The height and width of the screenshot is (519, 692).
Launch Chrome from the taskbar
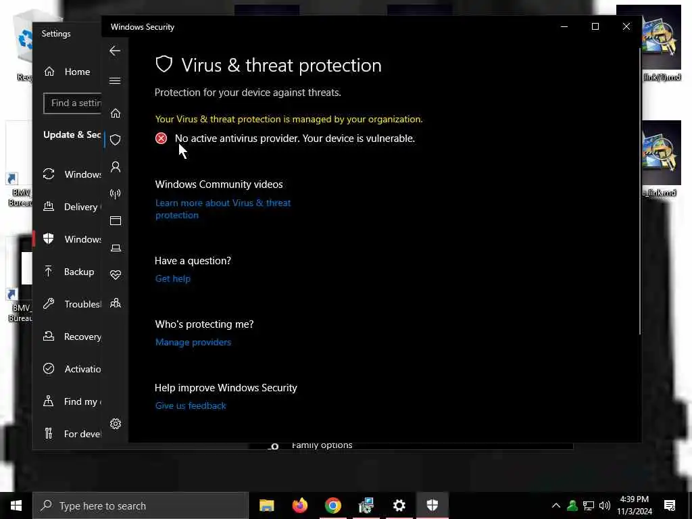pos(332,505)
